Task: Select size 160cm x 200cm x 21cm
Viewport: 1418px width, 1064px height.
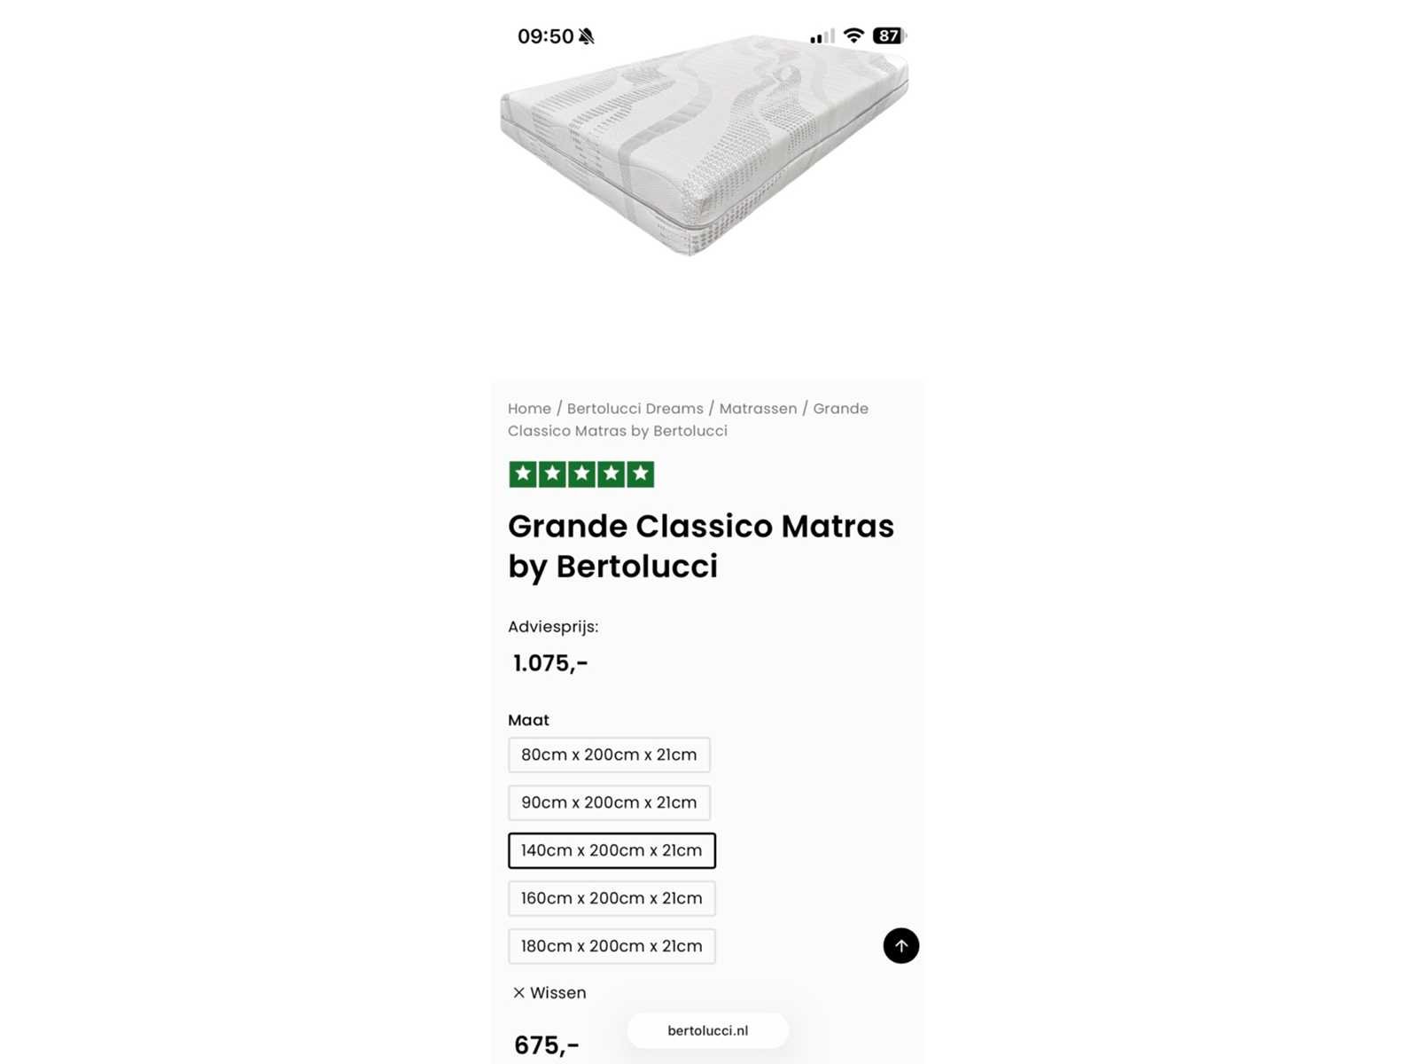Action: click(x=612, y=898)
